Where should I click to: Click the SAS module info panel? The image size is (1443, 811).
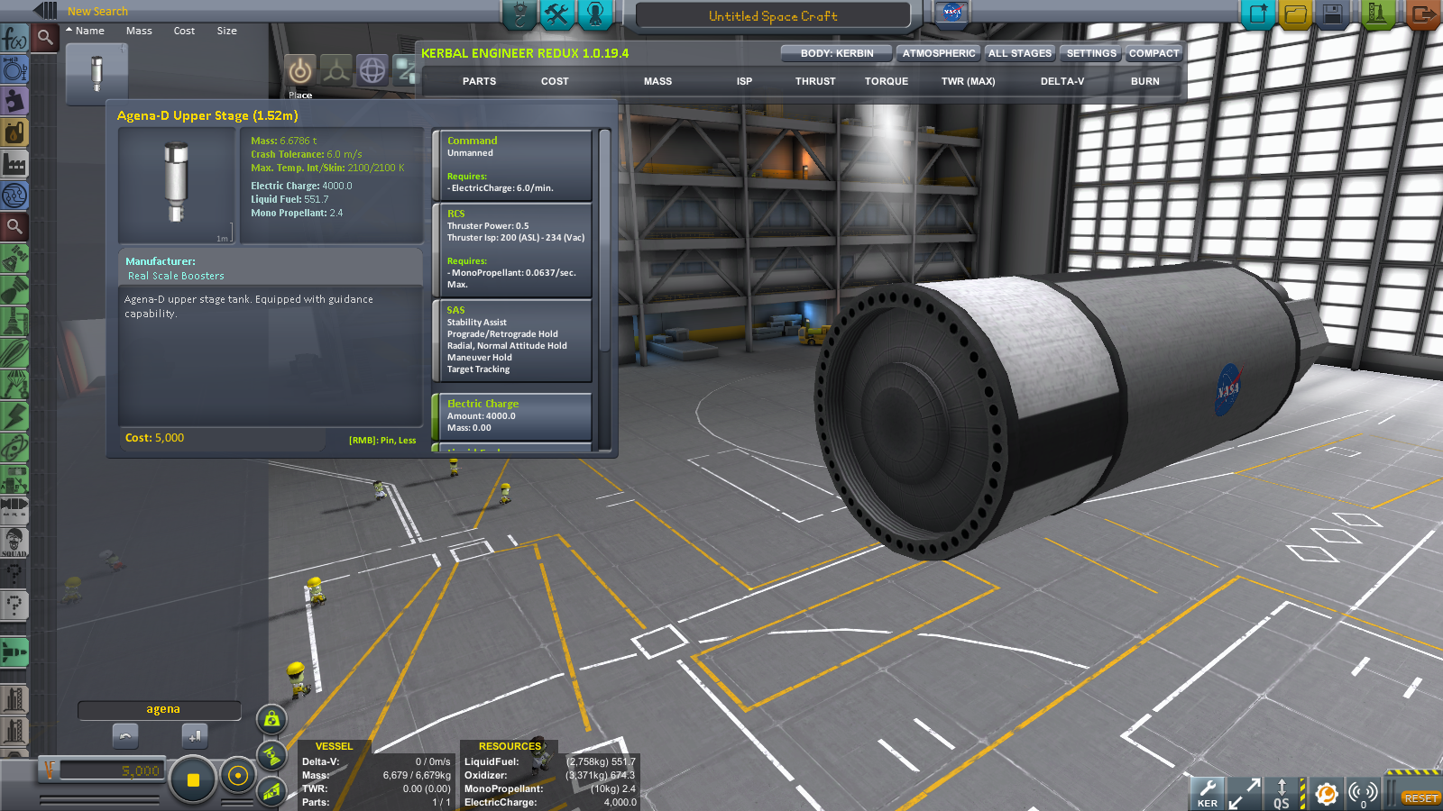[512, 342]
